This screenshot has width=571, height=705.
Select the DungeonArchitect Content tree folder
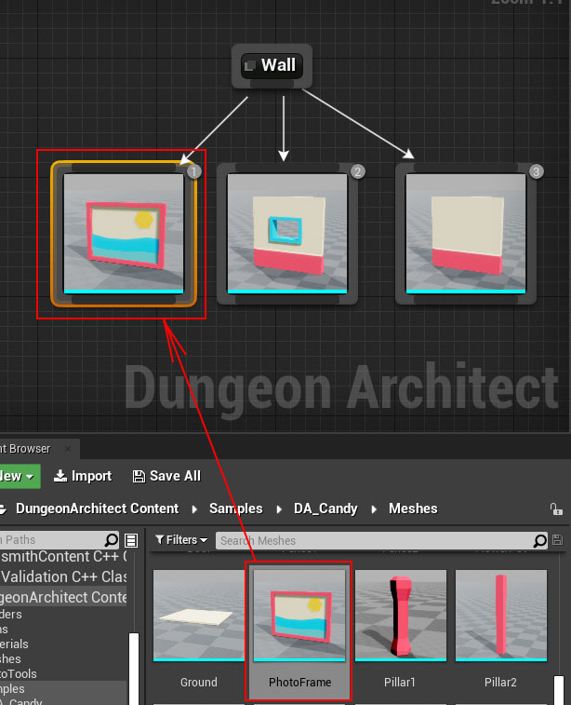(x=63, y=598)
